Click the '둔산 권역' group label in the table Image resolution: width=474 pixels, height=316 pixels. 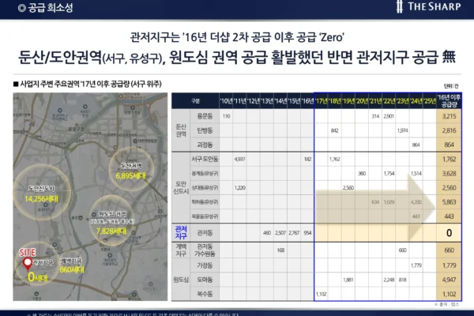point(181,130)
